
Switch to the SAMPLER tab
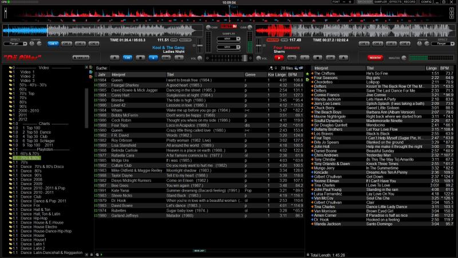click(380, 2)
